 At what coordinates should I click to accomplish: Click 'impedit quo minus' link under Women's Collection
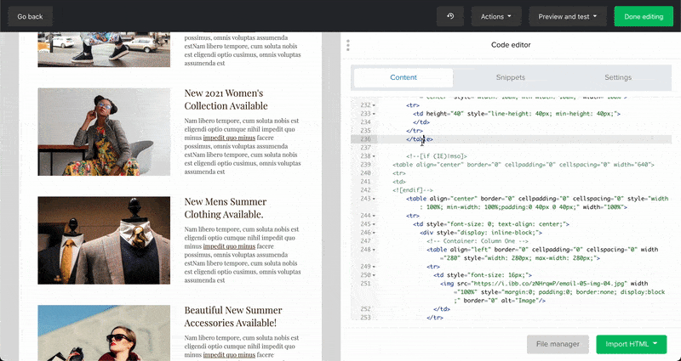click(229, 138)
